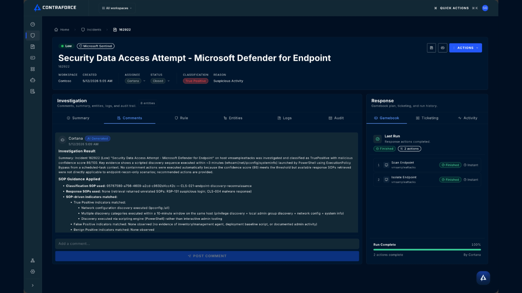Click the Low severity badge

point(66,46)
